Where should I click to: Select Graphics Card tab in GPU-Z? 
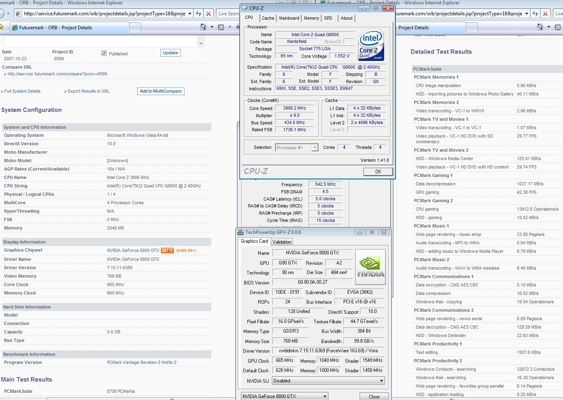tap(255, 241)
